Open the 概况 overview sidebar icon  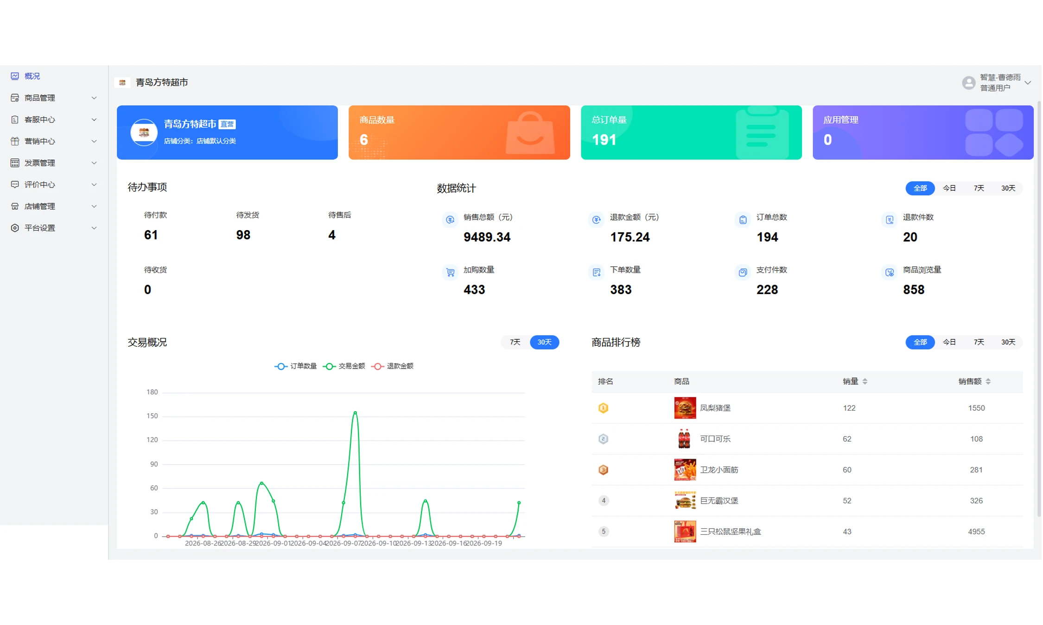point(15,76)
